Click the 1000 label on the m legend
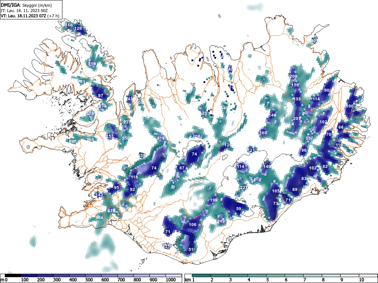Screen dimensions: 378x283 click(171, 280)
